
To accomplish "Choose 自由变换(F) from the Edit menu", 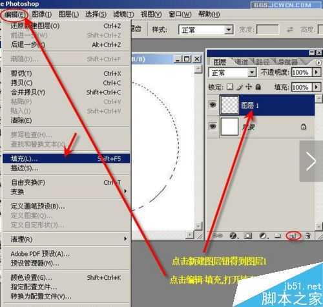I will pos(67,182).
